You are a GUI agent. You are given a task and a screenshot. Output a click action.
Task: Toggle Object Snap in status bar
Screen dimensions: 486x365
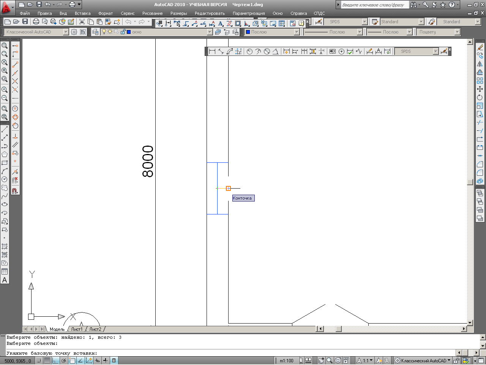(72, 360)
